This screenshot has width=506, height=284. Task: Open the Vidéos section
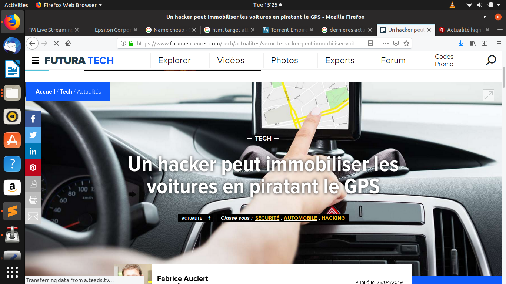pyautogui.click(x=231, y=60)
